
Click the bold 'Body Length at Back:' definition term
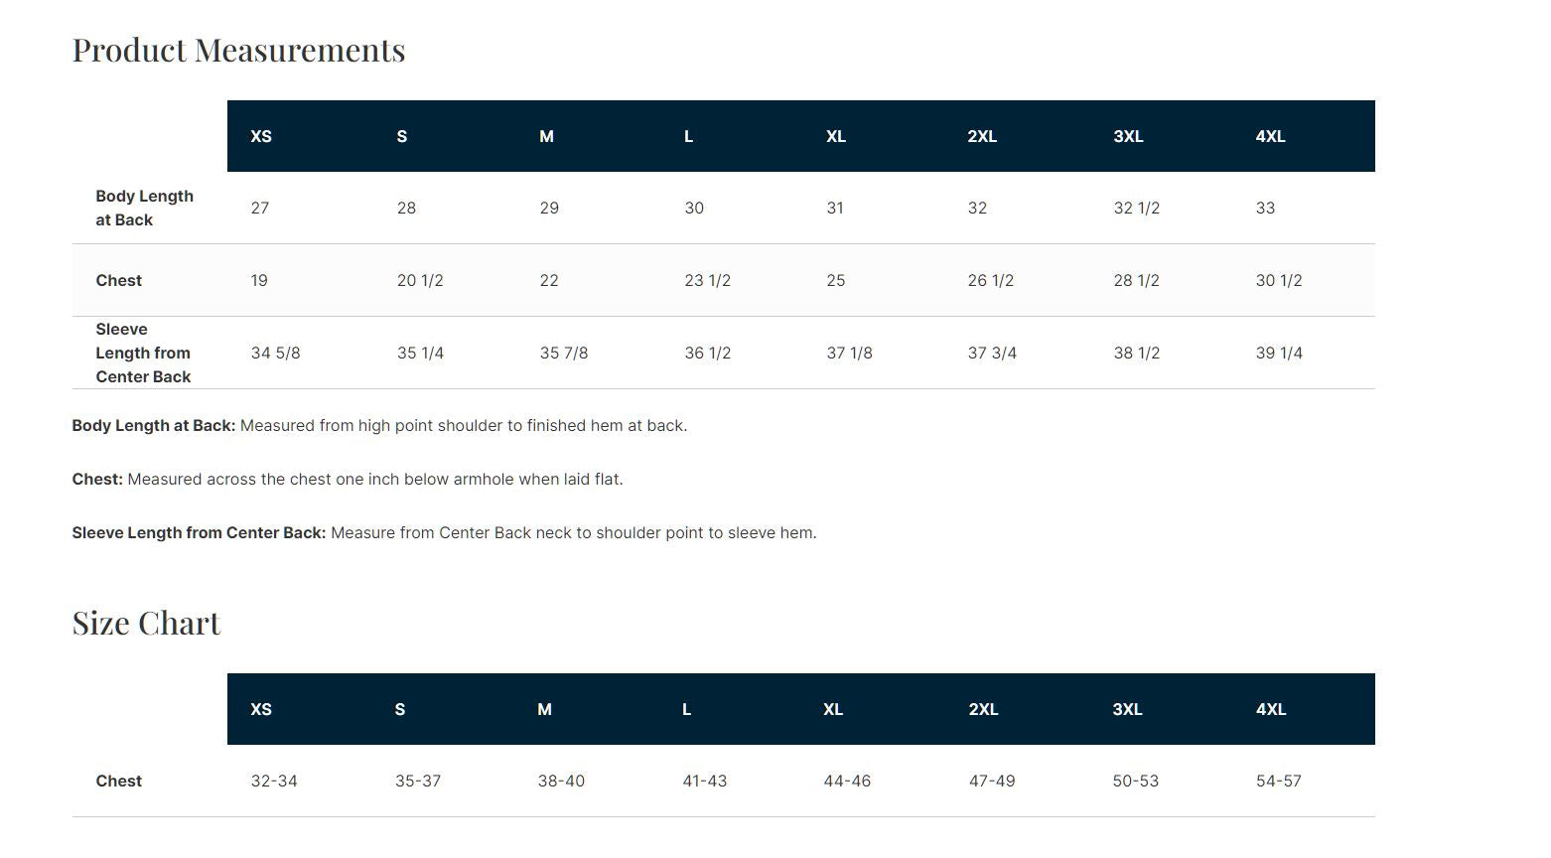(x=153, y=425)
